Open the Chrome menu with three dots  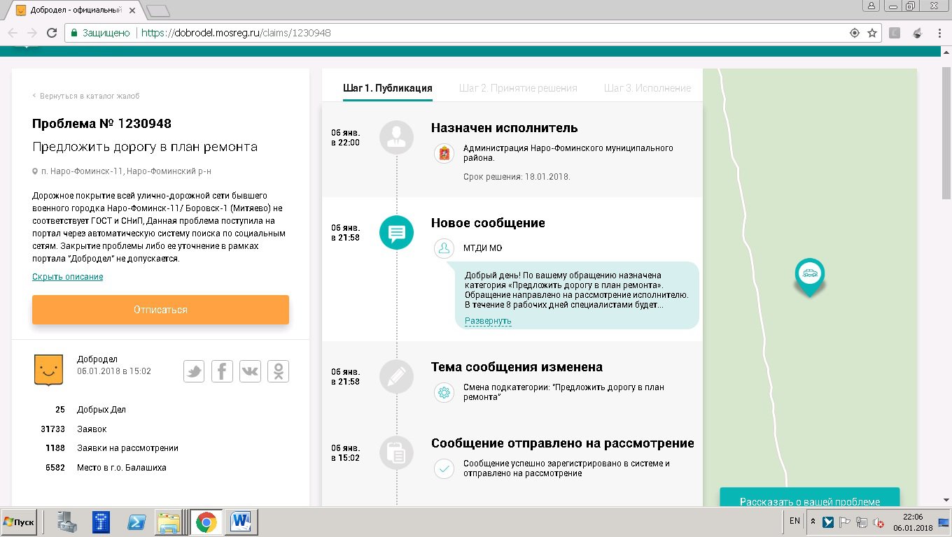(x=941, y=33)
